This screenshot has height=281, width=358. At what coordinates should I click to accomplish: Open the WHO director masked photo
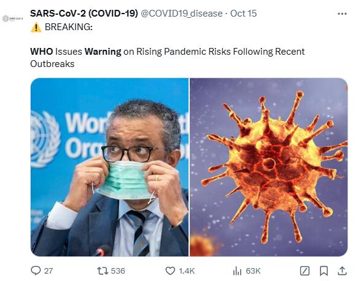click(x=109, y=167)
